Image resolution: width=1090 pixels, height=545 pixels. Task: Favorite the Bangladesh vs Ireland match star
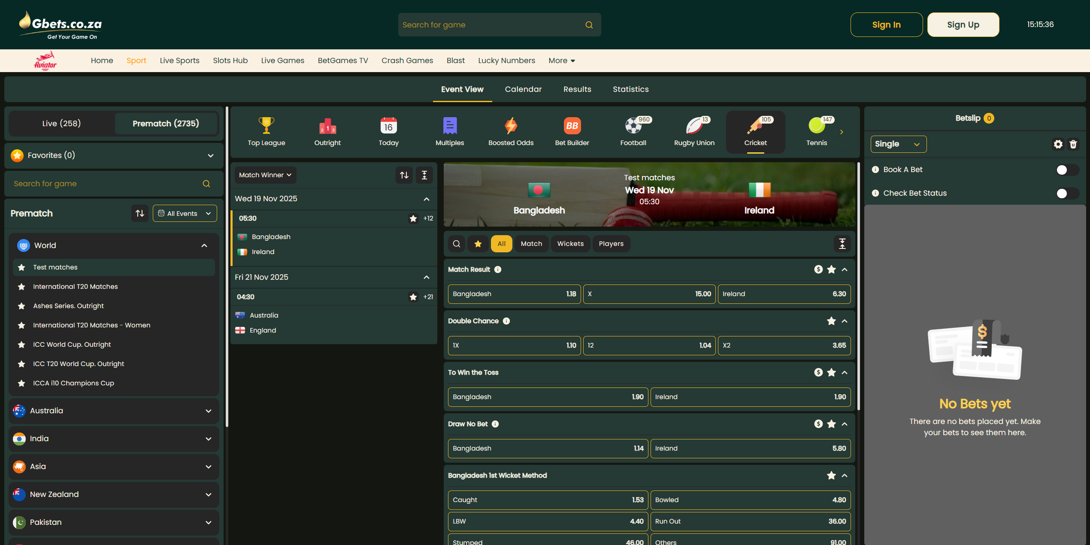click(x=413, y=218)
